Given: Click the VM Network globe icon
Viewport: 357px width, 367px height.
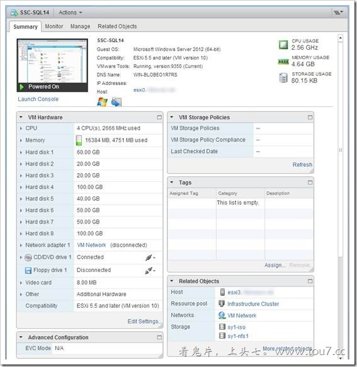Looking at the screenshot, I should (x=222, y=315).
